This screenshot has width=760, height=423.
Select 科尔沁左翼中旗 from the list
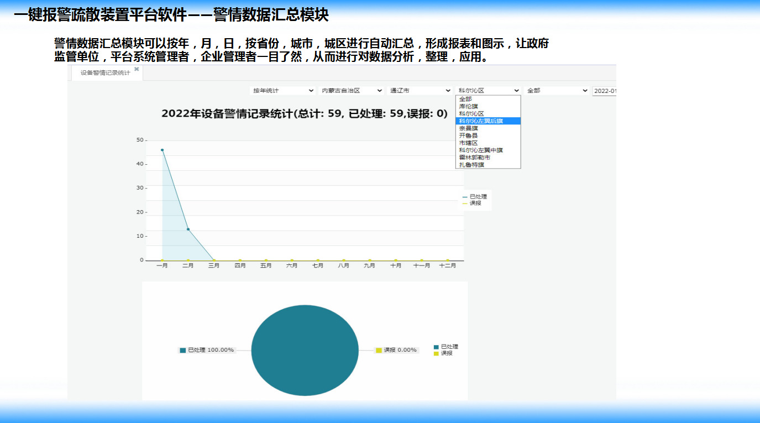coord(488,150)
